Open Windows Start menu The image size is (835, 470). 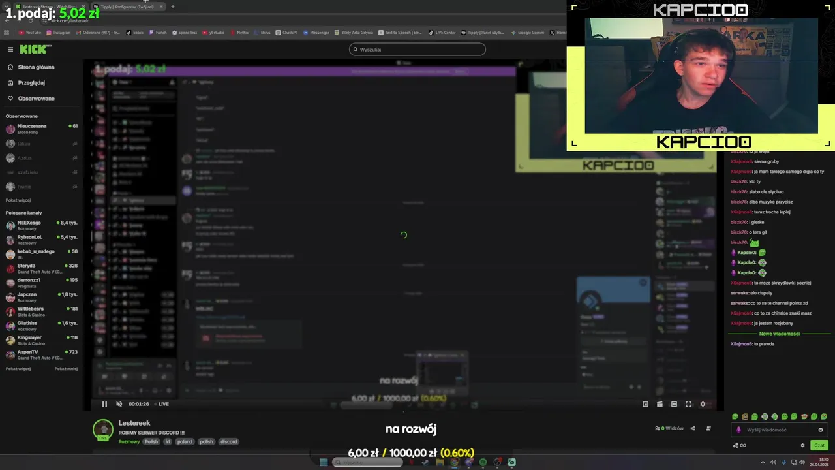coord(323,462)
